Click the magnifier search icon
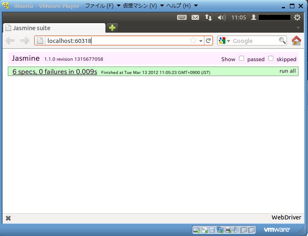This screenshot has width=308, height=236. pos(282,41)
